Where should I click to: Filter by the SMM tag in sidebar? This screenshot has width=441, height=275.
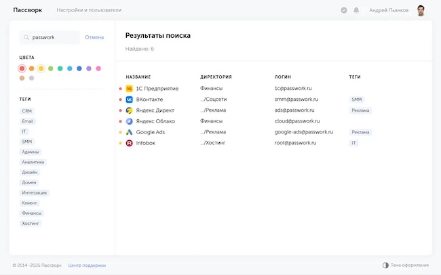[27, 142]
